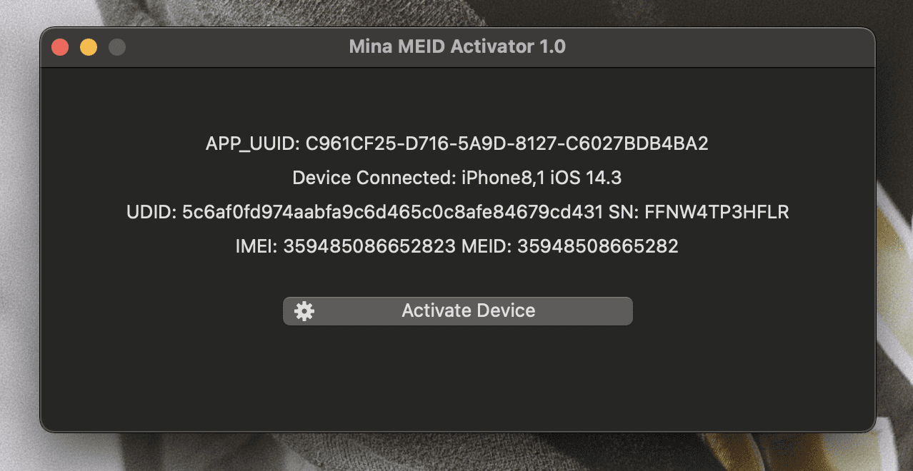Click the Device Connected iPhone8,1 label
Image resolution: width=913 pixels, height=471 pixels.
coord(457,178)
